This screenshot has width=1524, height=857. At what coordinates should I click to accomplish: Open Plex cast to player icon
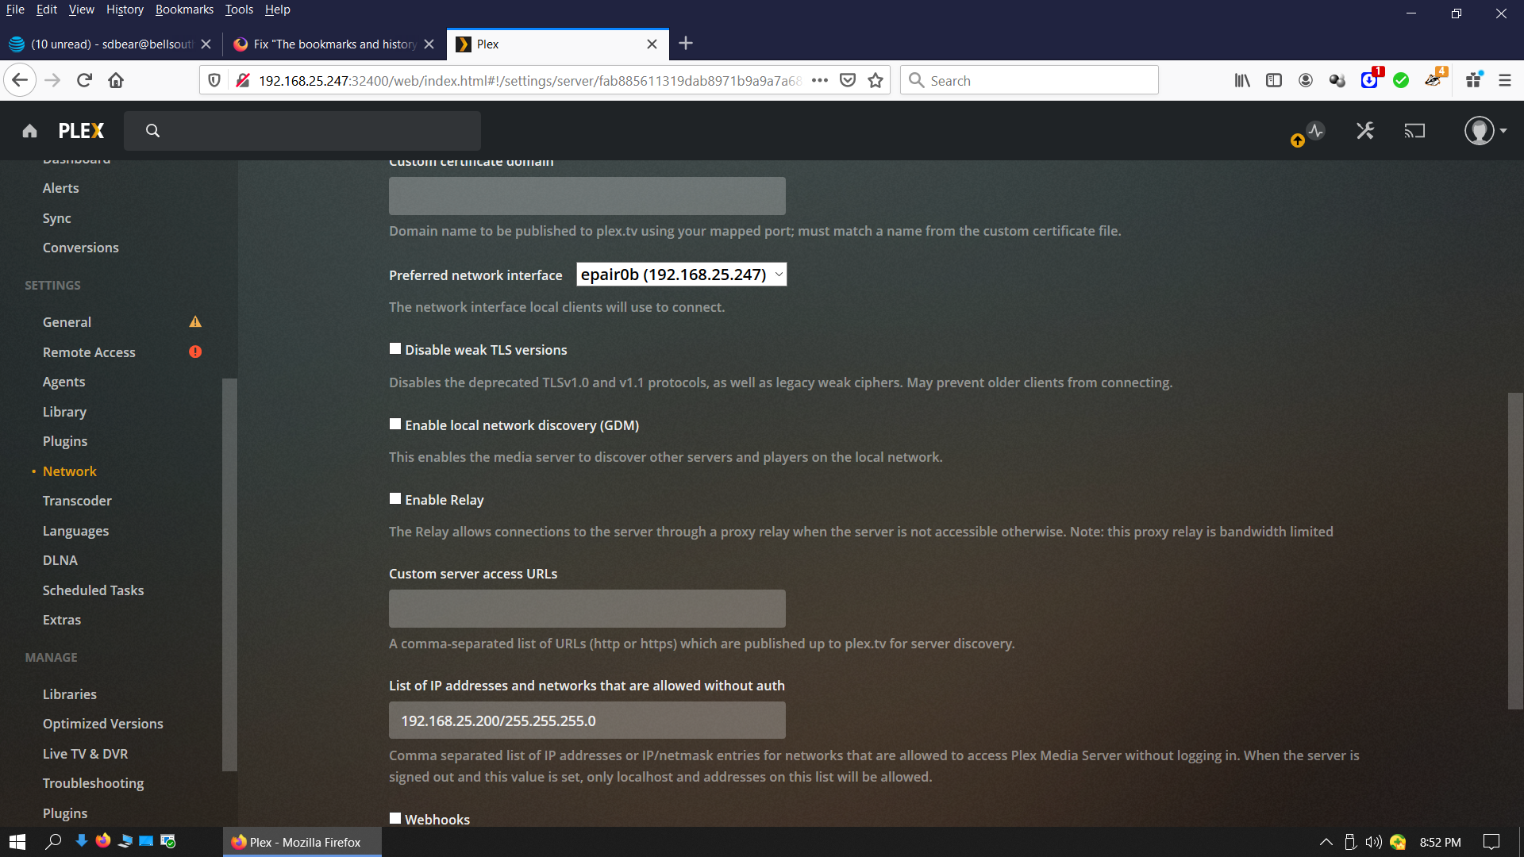[x=1414, y=131]
